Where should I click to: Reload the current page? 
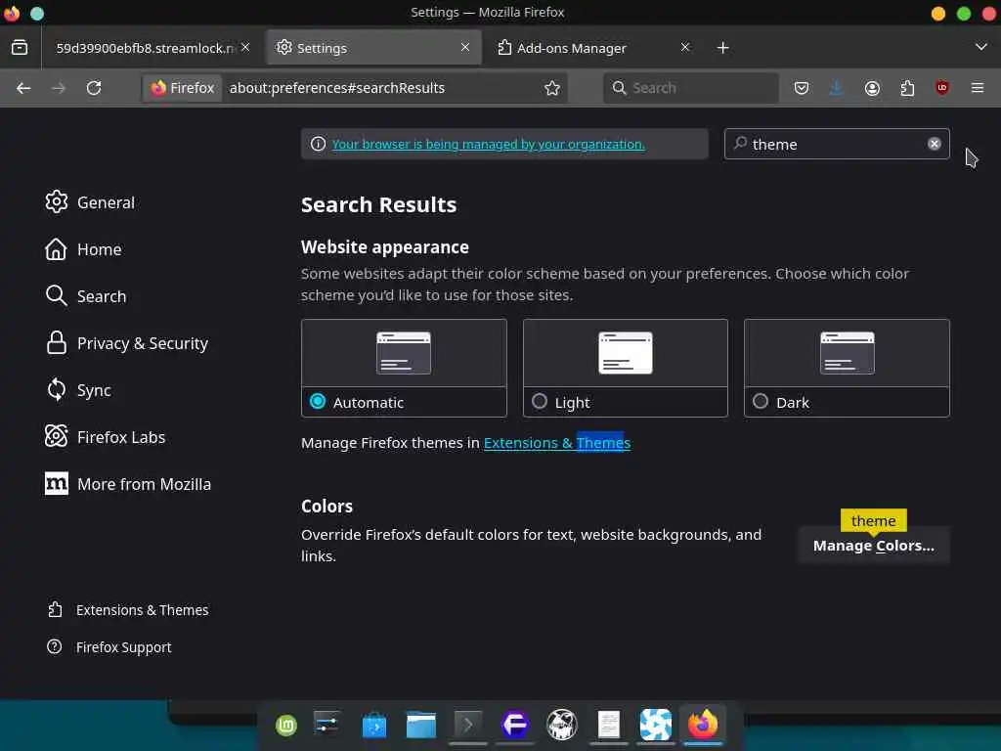94,88
